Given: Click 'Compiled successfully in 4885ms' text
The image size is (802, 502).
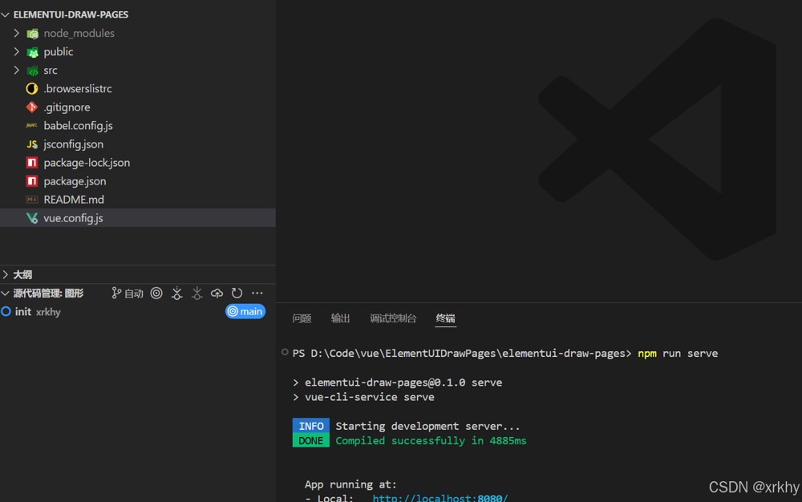Looking at the screenshot, I should coord(431,441).
